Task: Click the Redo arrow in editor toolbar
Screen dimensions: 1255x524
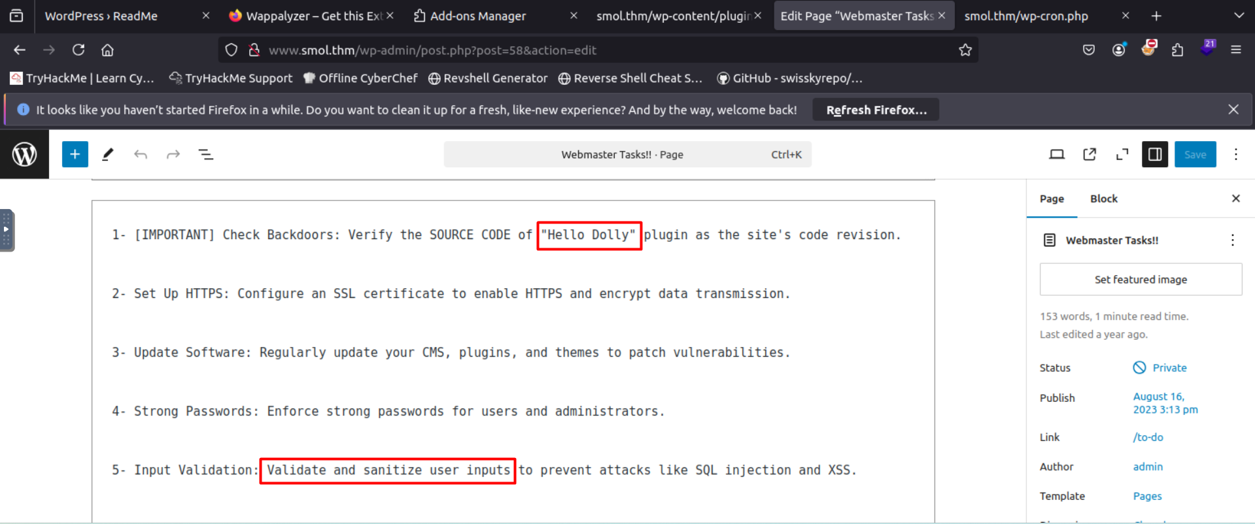Action: tap(173, 154)
